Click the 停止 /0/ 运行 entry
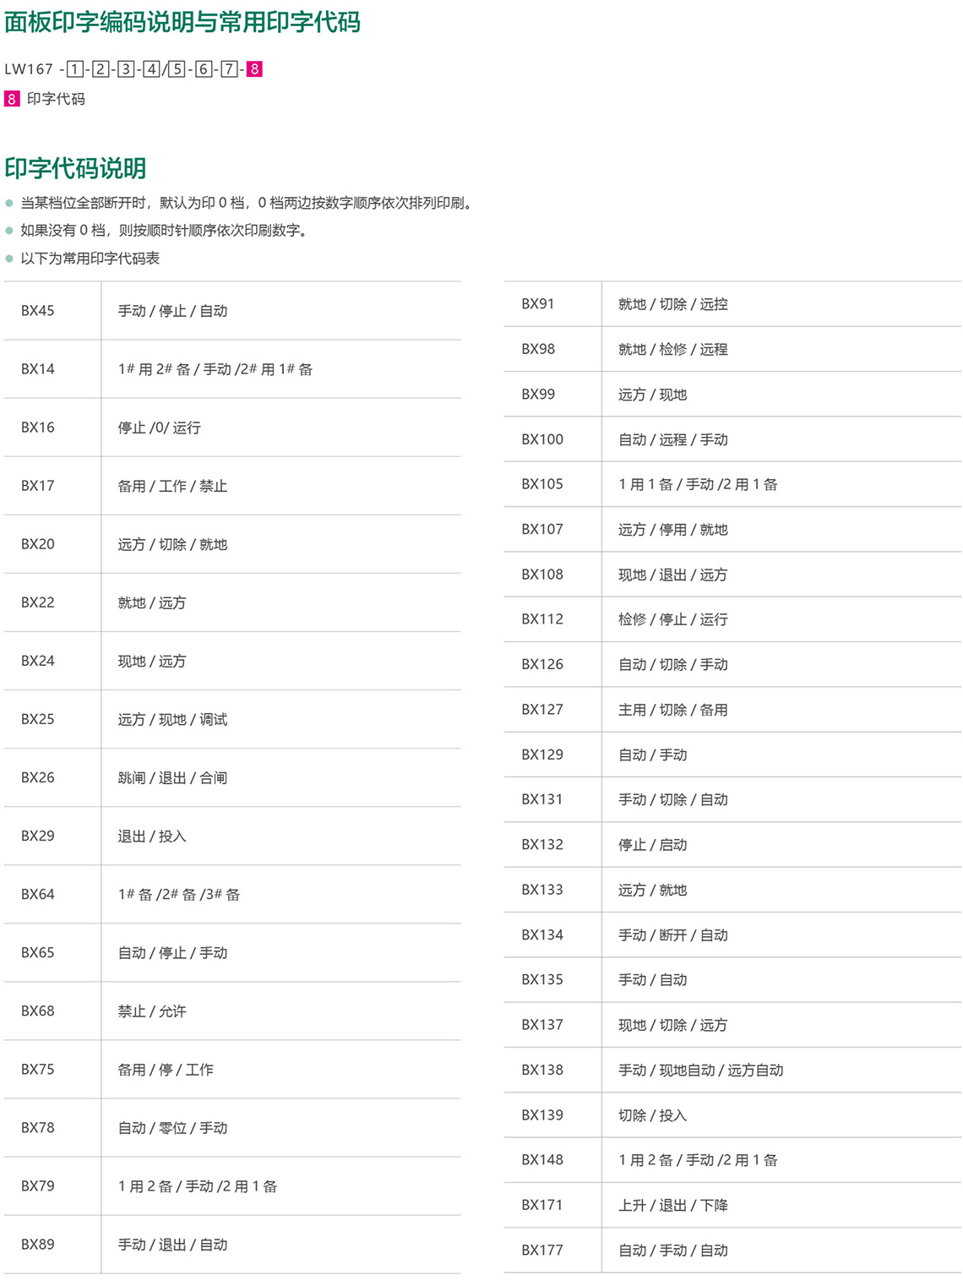 click(159, 428)
